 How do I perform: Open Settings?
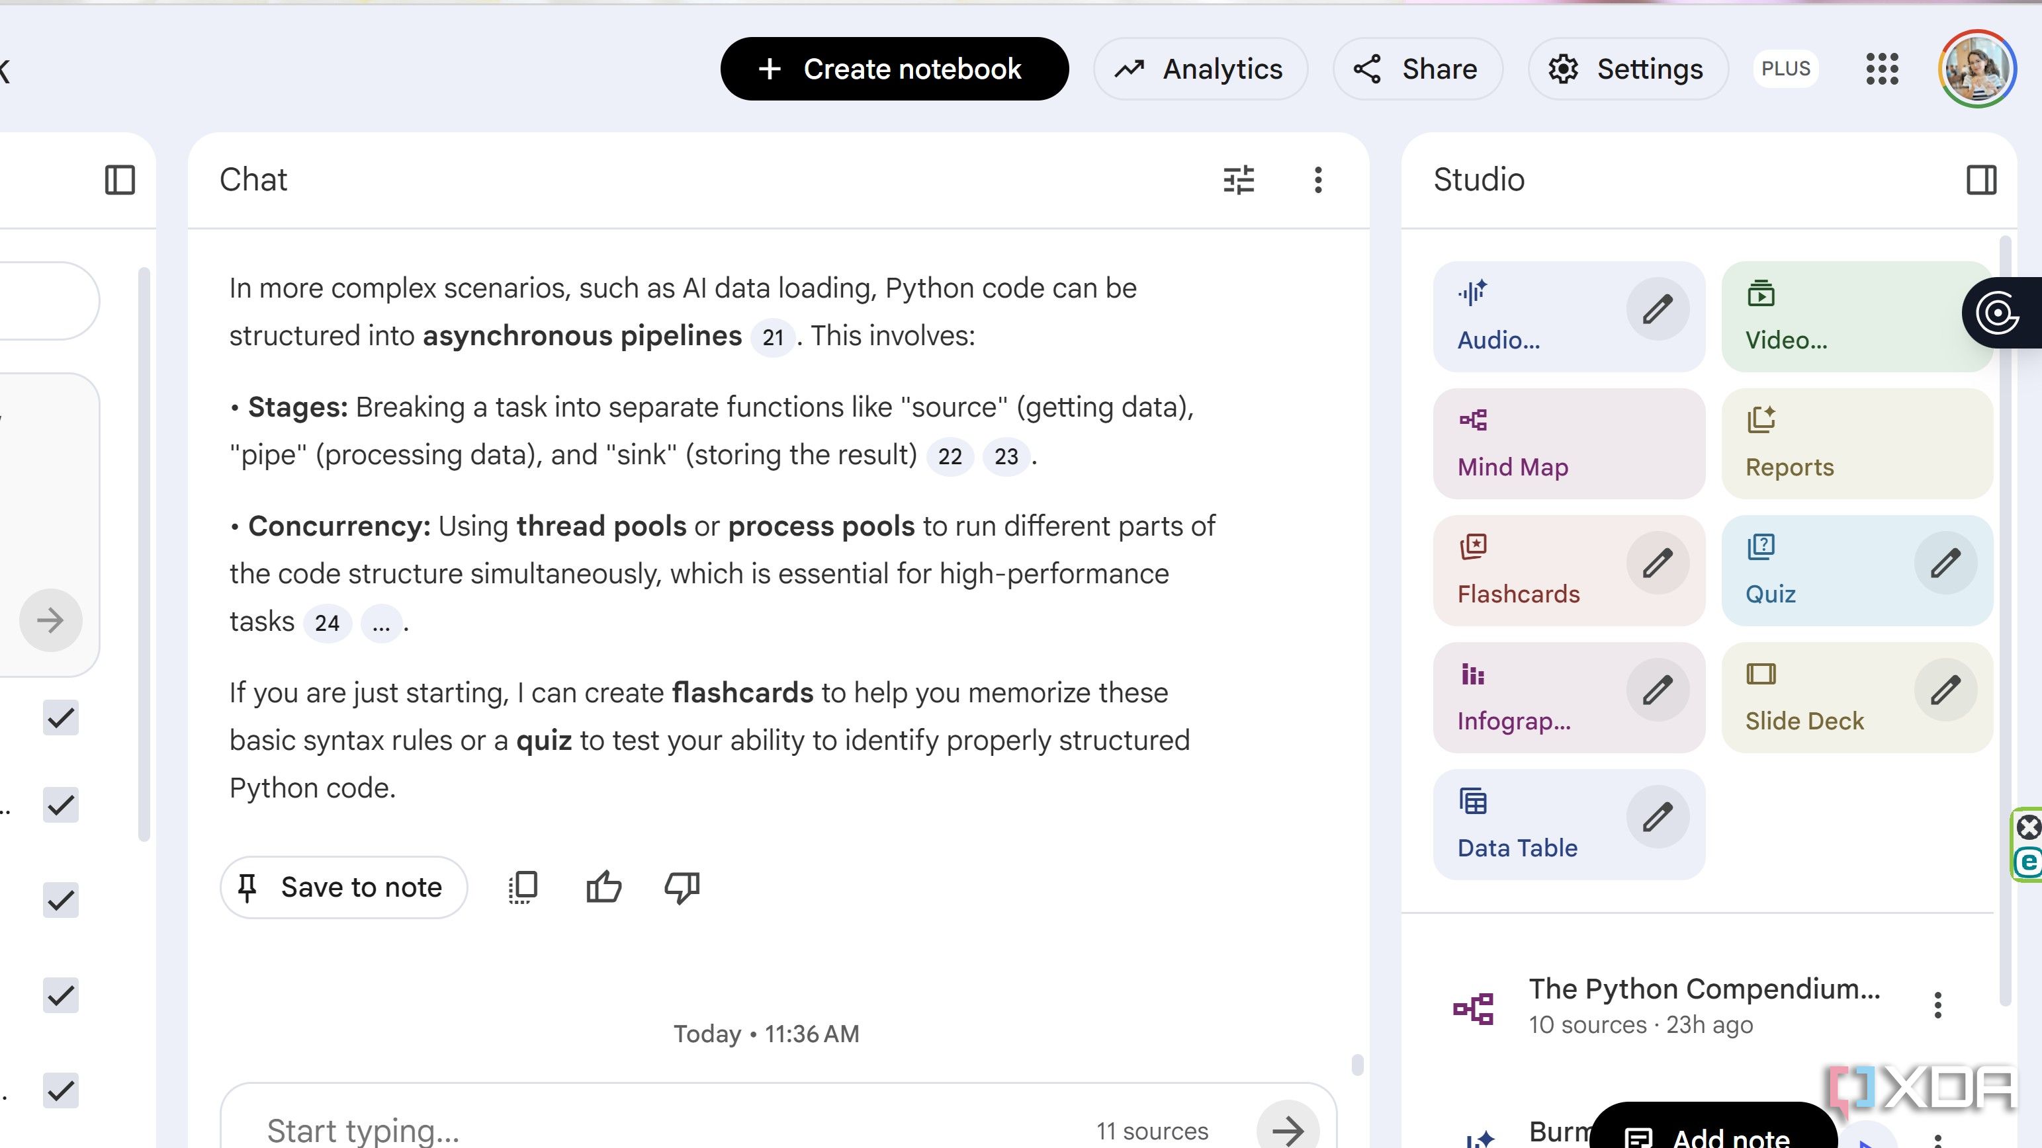tap(1627, 69)
